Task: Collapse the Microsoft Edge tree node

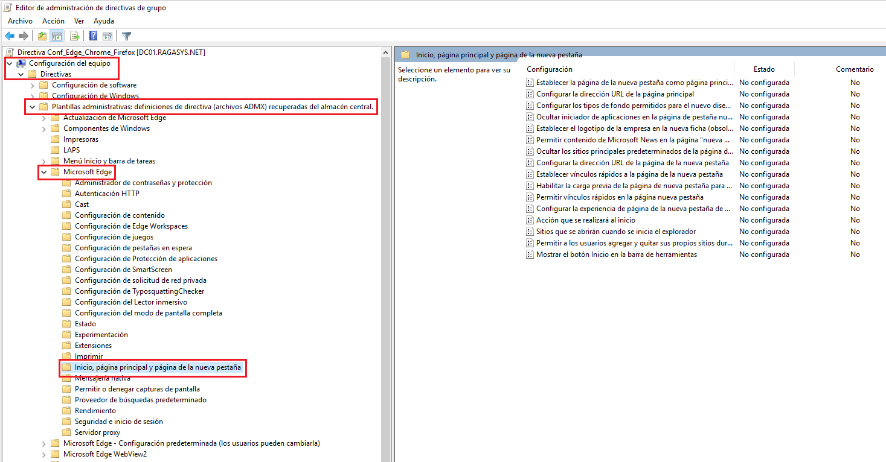Action: pos(43,171)
